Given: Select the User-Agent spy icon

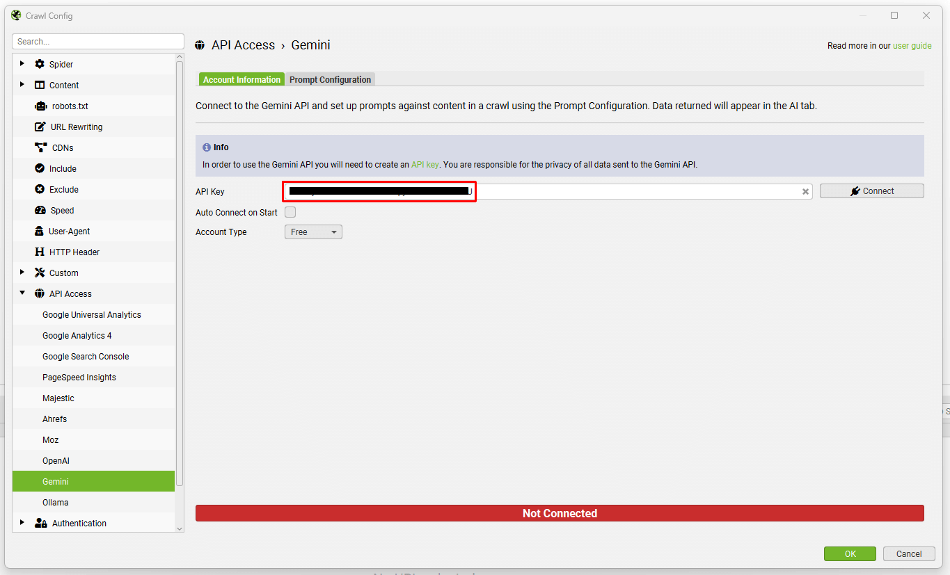Looking at the screenshot, I should [x=40, y=232].
